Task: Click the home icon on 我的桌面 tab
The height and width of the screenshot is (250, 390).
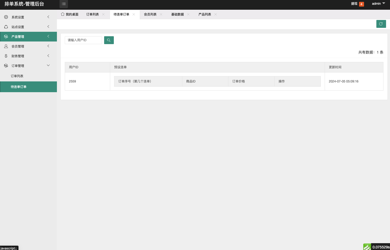Action: 63,14
